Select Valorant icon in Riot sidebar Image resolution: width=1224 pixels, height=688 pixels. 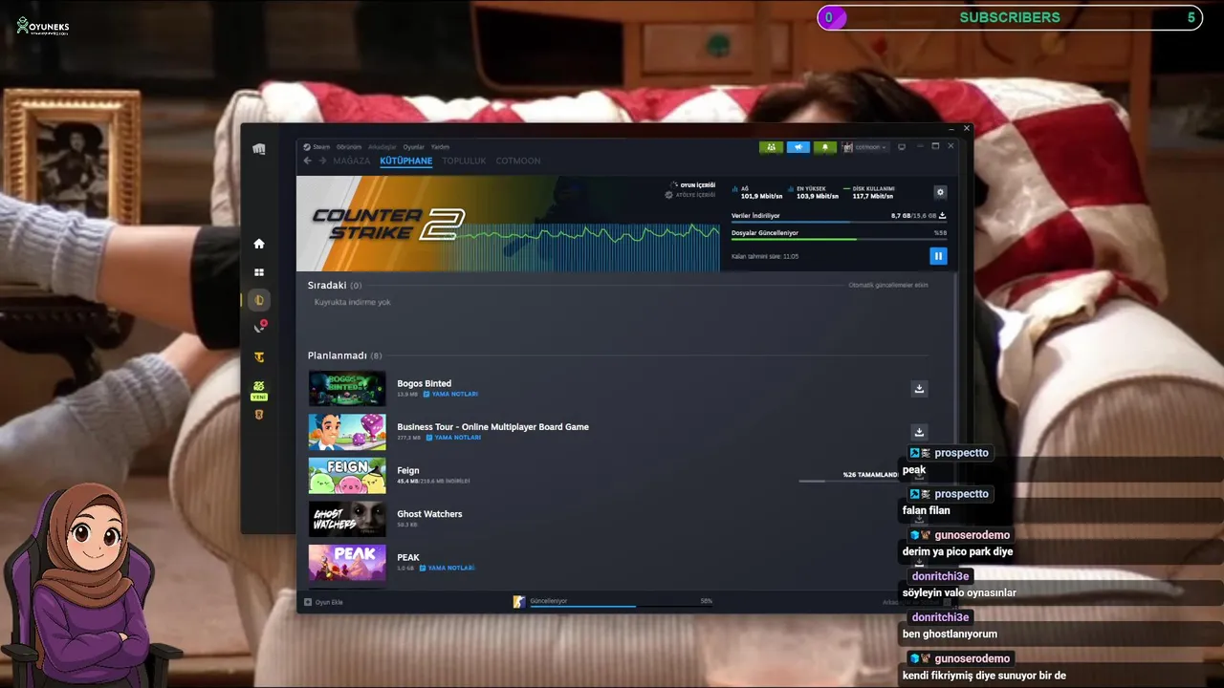[259, 327]
